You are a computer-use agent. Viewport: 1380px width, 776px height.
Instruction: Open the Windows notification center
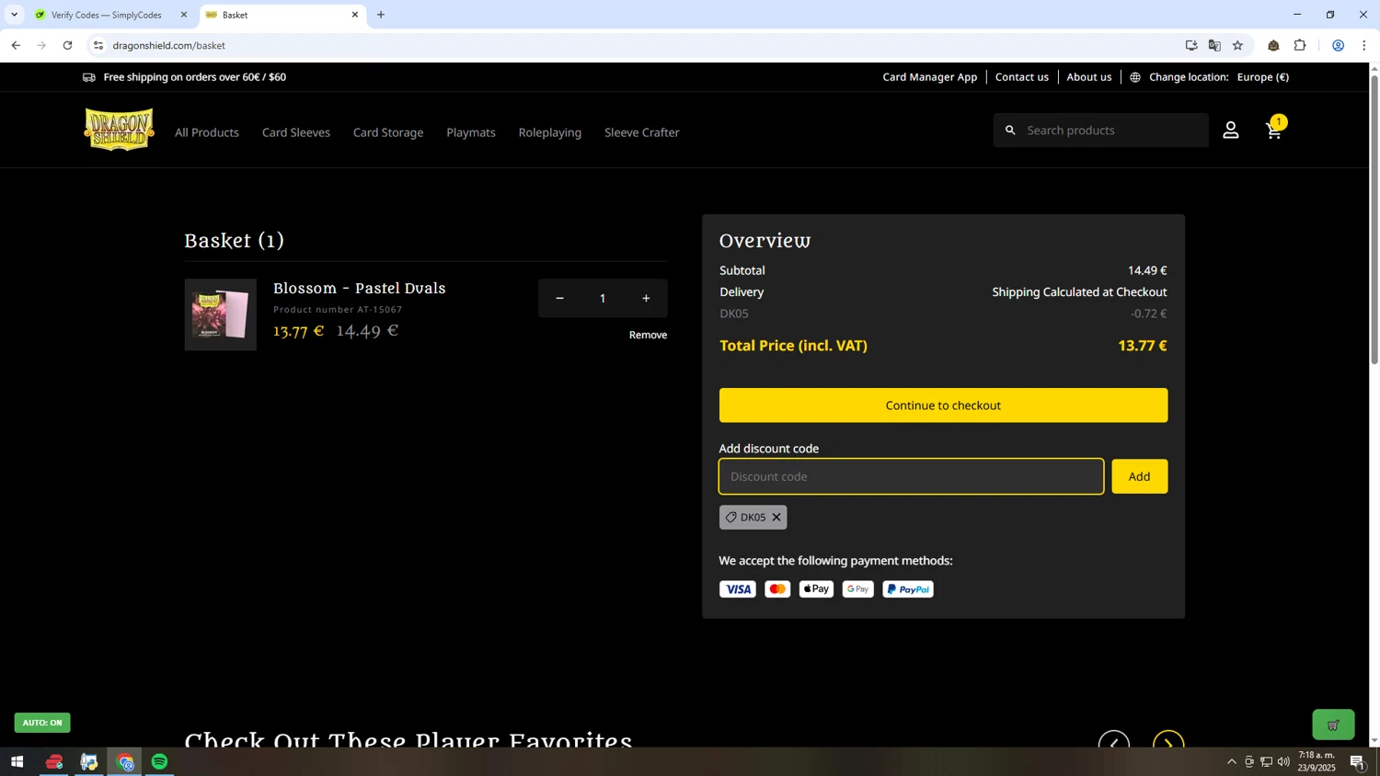coord(1357,762)
